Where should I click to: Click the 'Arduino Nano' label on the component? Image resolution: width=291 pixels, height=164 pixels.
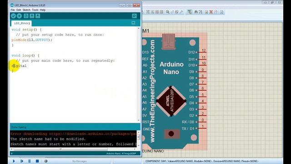(171, 68)
